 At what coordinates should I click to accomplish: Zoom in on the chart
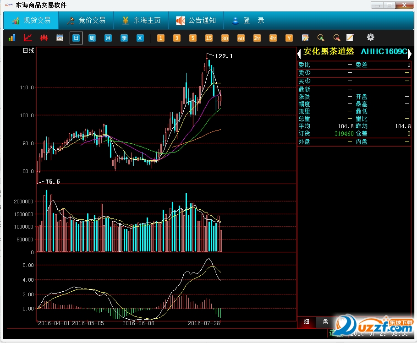point(321,38)
